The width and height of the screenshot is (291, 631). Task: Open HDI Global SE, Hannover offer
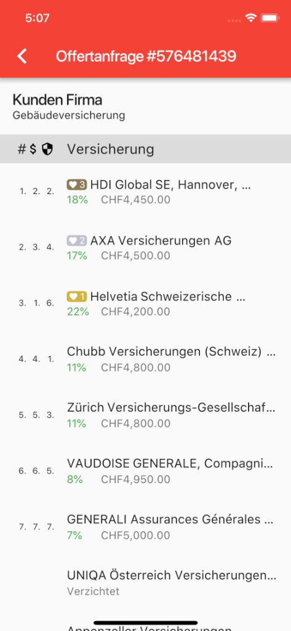point(145,191)
